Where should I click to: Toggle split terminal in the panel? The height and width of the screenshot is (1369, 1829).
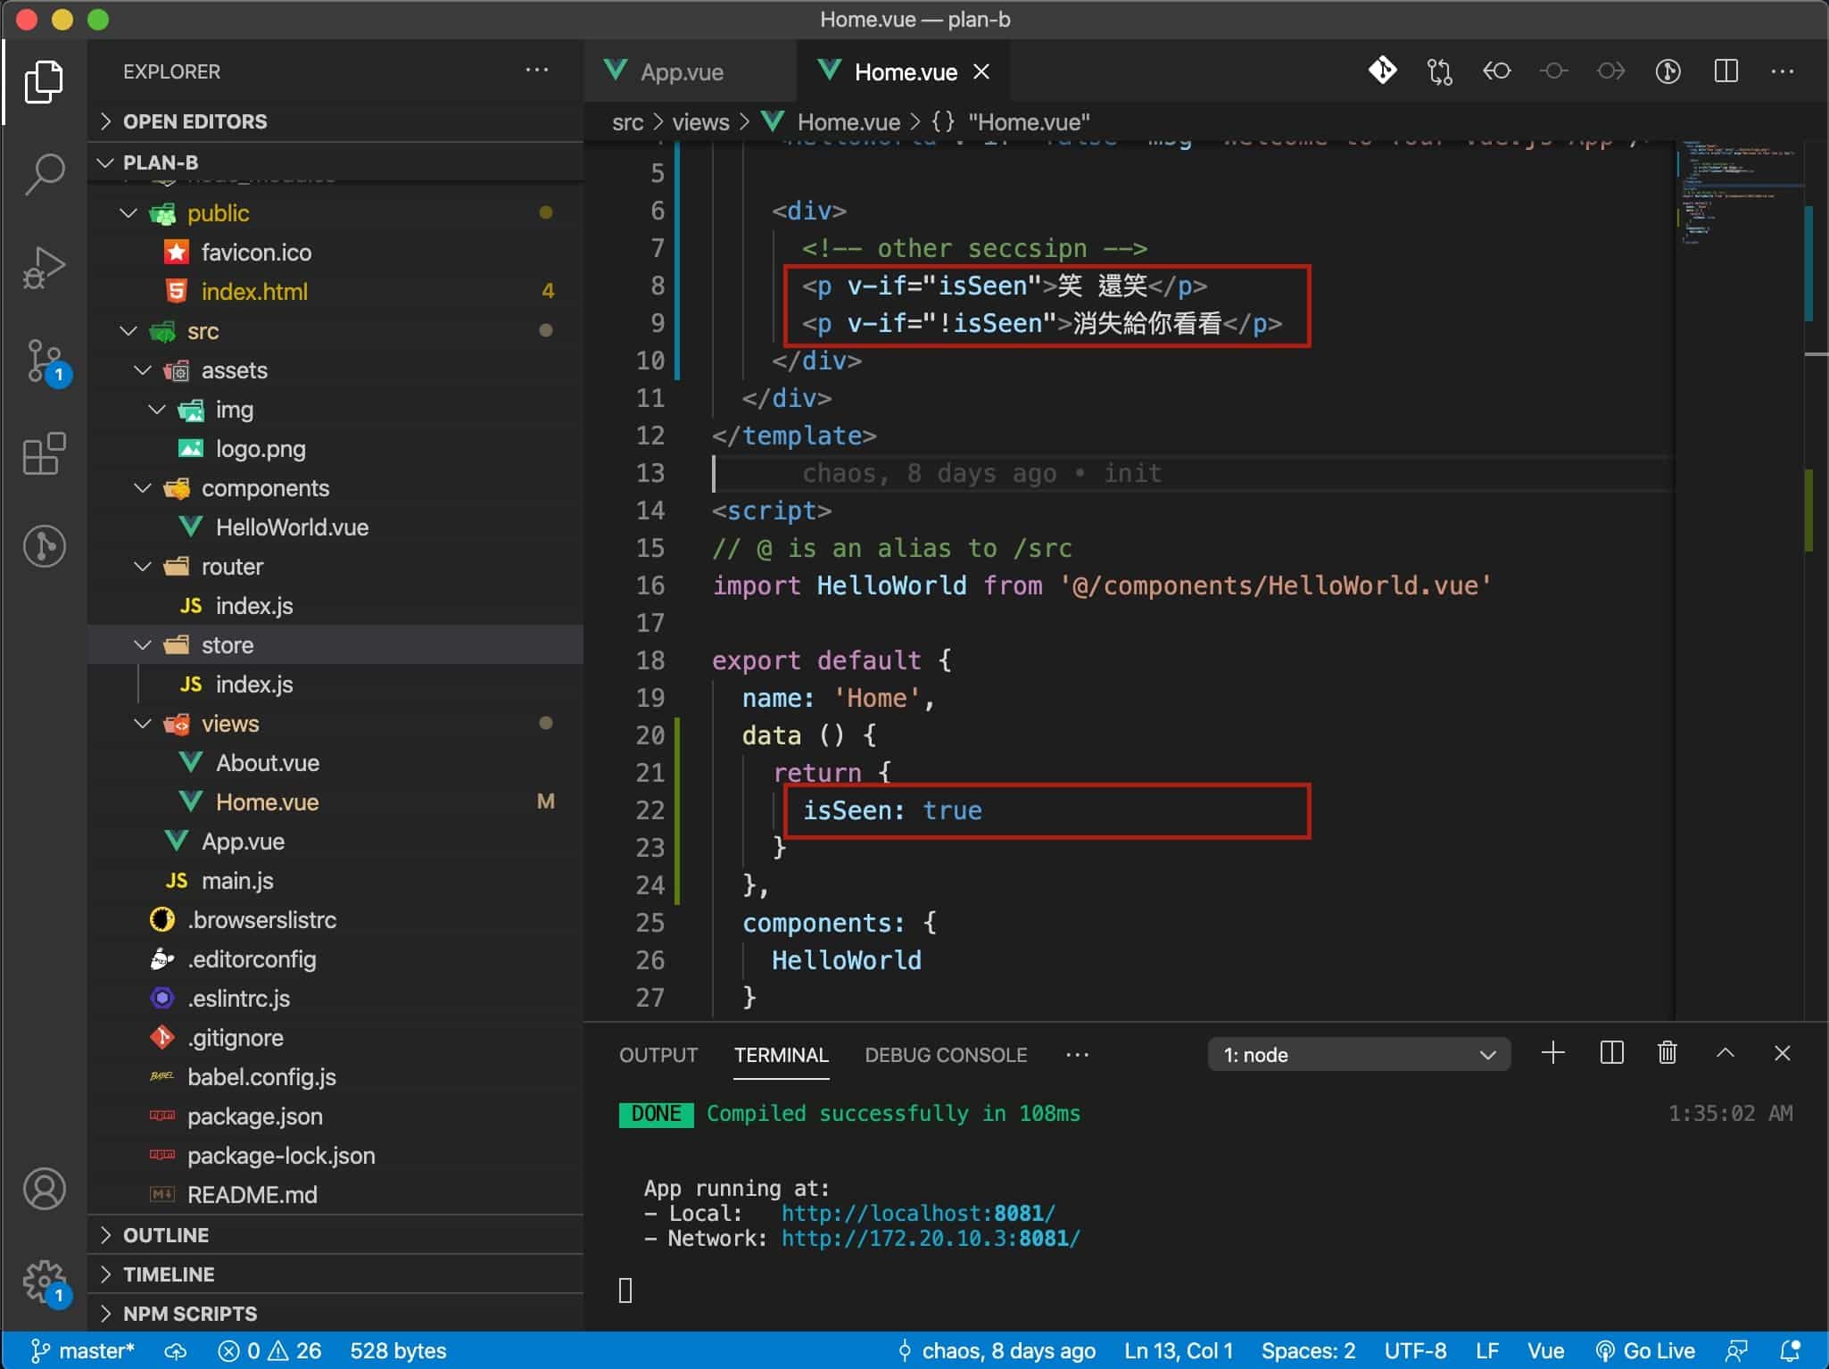pyautogui.click(x=1611, y=1054)
